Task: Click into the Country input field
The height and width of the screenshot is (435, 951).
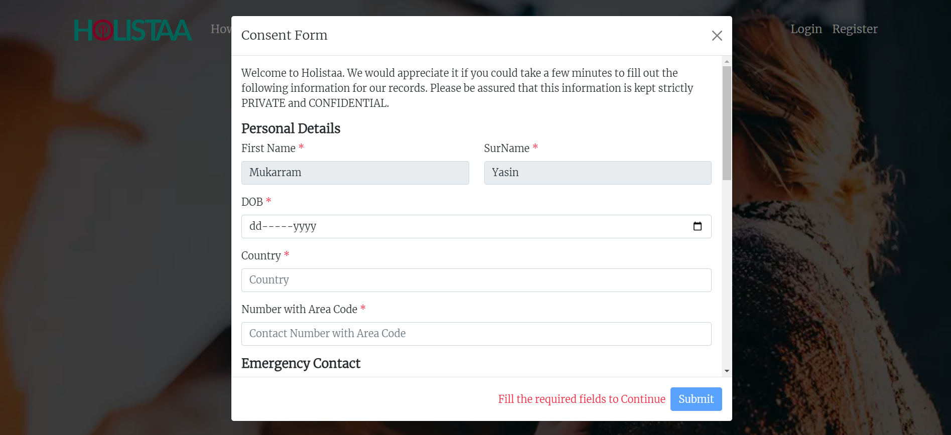Action: (476, 280)
